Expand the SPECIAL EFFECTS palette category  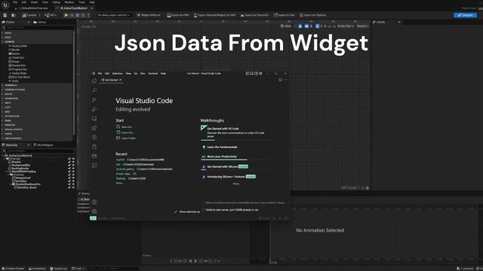coord(2,129)
